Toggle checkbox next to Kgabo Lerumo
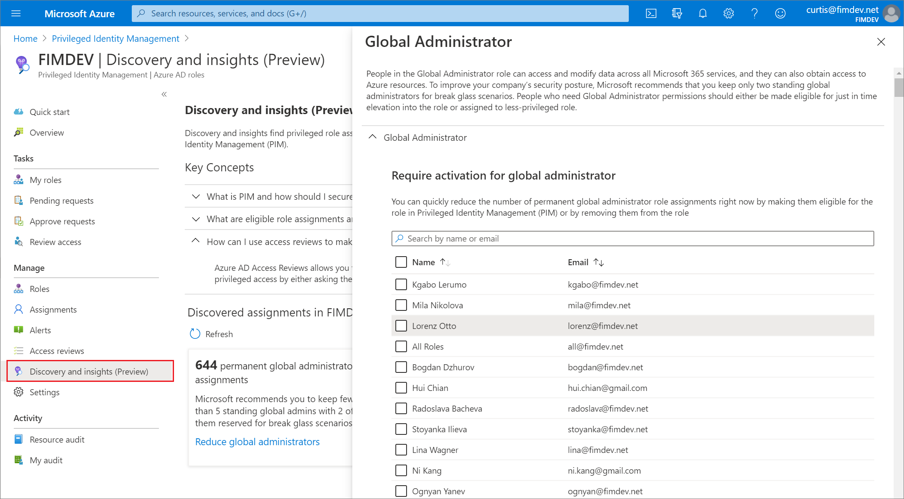 coord(400,284)
